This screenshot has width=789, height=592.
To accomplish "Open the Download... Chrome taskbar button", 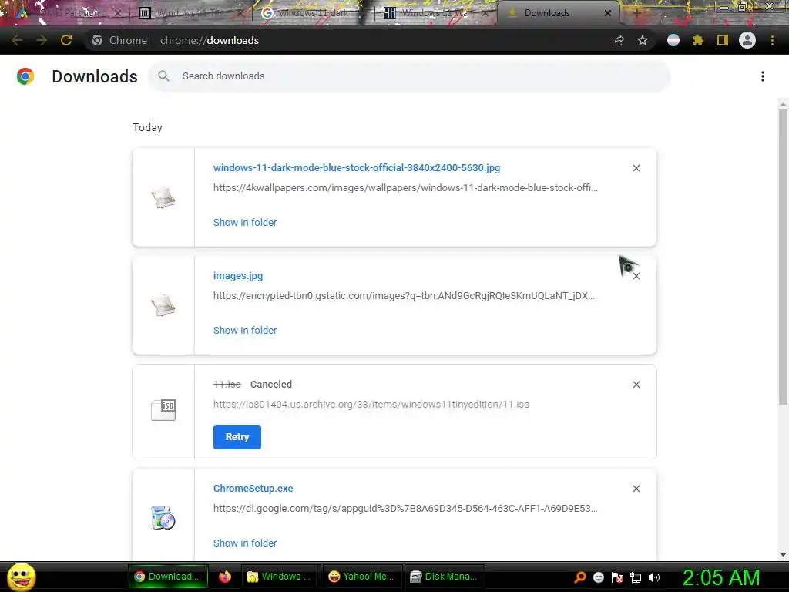I will 168,577.
